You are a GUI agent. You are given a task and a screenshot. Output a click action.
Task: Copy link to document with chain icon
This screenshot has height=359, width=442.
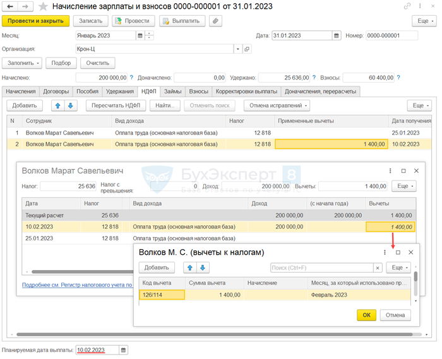click(407, 6)
